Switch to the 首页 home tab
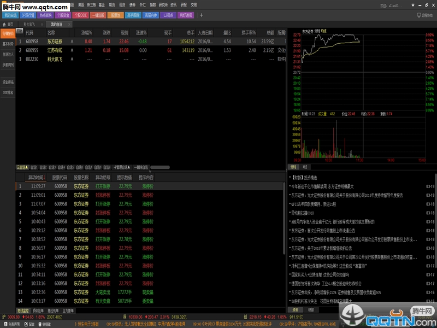437x328 pixels. [x=8, y=25]
